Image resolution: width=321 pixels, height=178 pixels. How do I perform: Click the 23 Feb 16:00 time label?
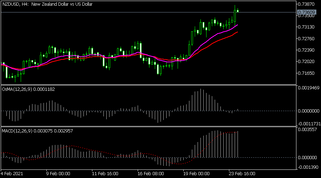pyautogui.click(x=242, y=174)
